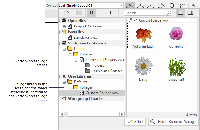The image size is (200, 130).
Task: Expand toolbar overflow chevrons
Action: coord(197,10)
